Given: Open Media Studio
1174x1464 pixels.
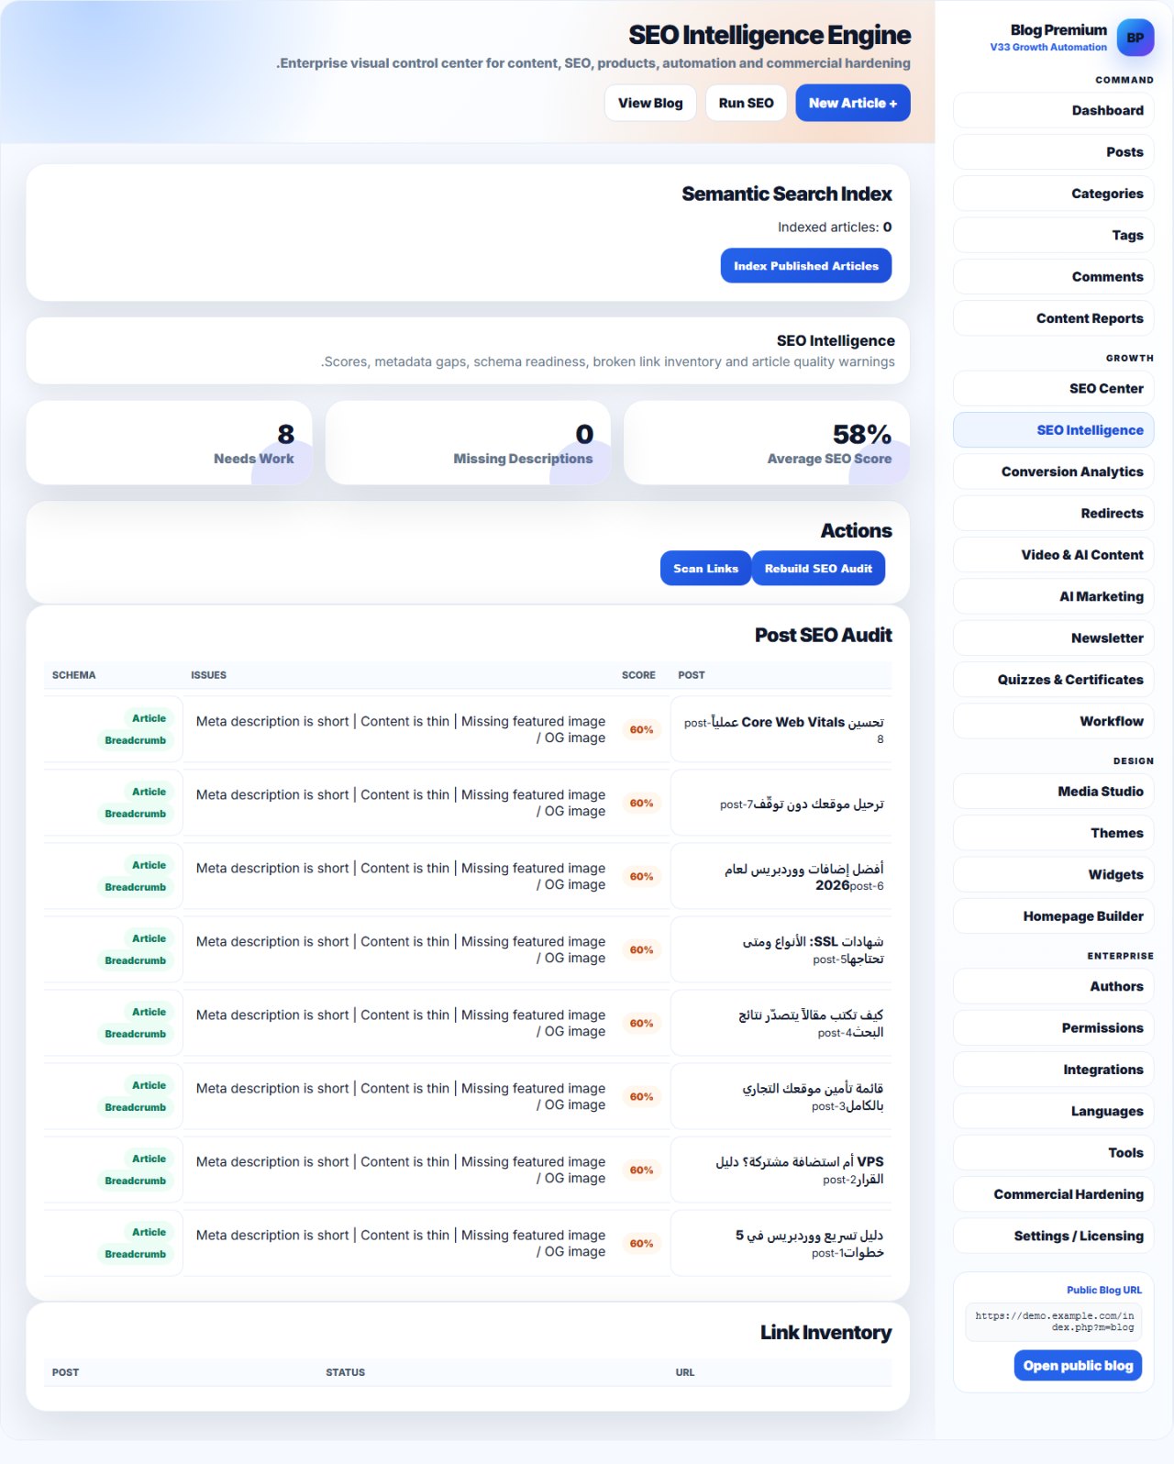Looking at the screenshot, I should pyautogui.click(x=1053, y=792).
